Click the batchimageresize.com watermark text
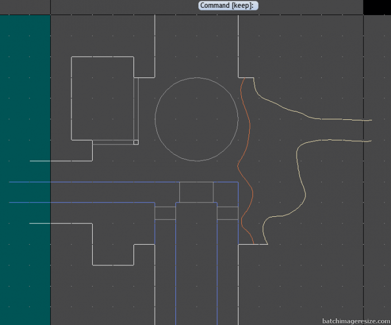 tap(355, 321)
